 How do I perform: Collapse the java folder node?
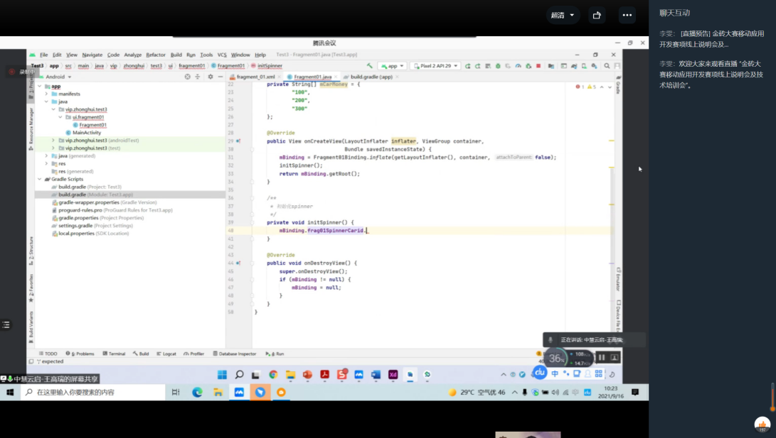(46, 102)
